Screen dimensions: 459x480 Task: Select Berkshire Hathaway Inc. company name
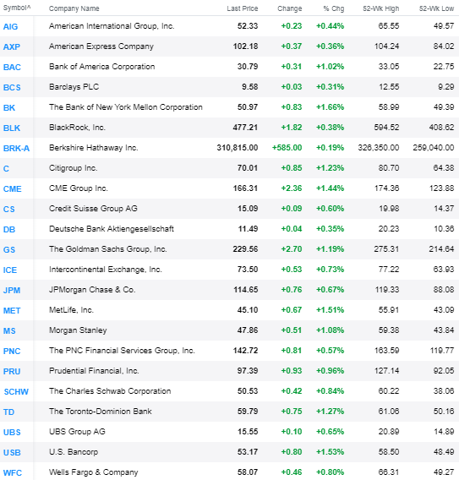click(93, 148)
